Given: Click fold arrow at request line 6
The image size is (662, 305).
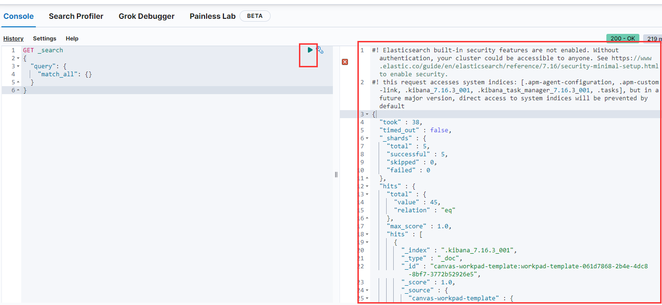Looking at the screenshot, I should [x=18, y=90].
